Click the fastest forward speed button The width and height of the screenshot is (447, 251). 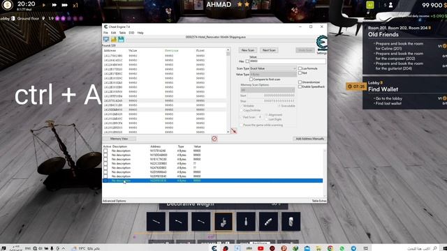point(65,5)
